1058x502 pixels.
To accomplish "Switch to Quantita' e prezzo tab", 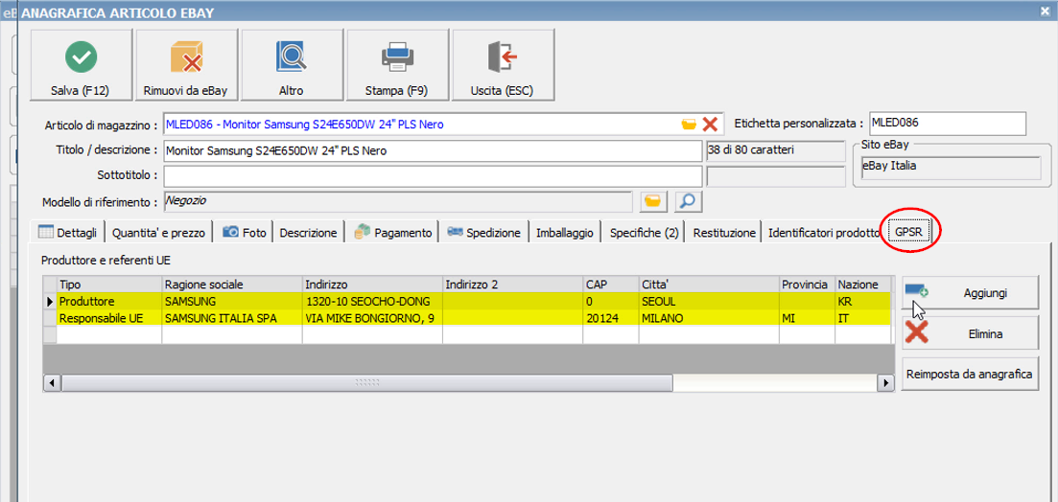I will coord(158,233).
